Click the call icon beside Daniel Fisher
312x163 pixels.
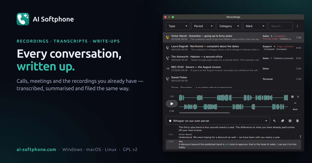(168, 79)
